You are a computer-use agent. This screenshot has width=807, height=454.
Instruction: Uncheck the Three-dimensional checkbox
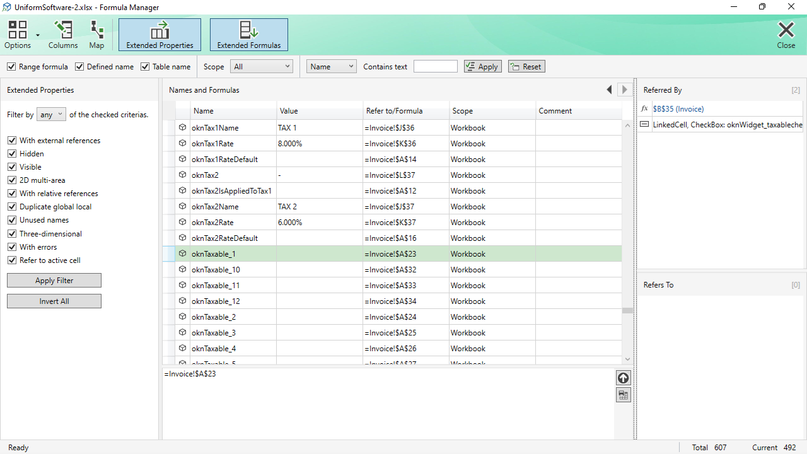coord(11,234)
